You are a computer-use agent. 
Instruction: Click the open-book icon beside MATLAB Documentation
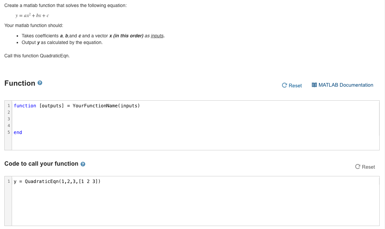click(x=314, y=85)
